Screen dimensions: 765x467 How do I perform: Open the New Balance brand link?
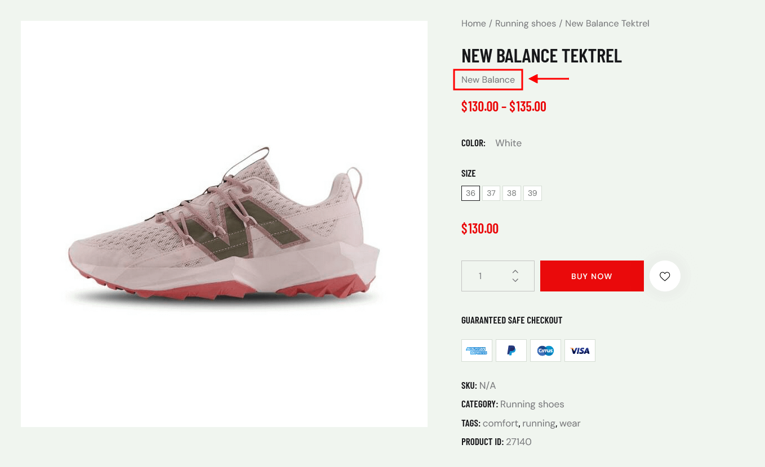click(488, 80)
